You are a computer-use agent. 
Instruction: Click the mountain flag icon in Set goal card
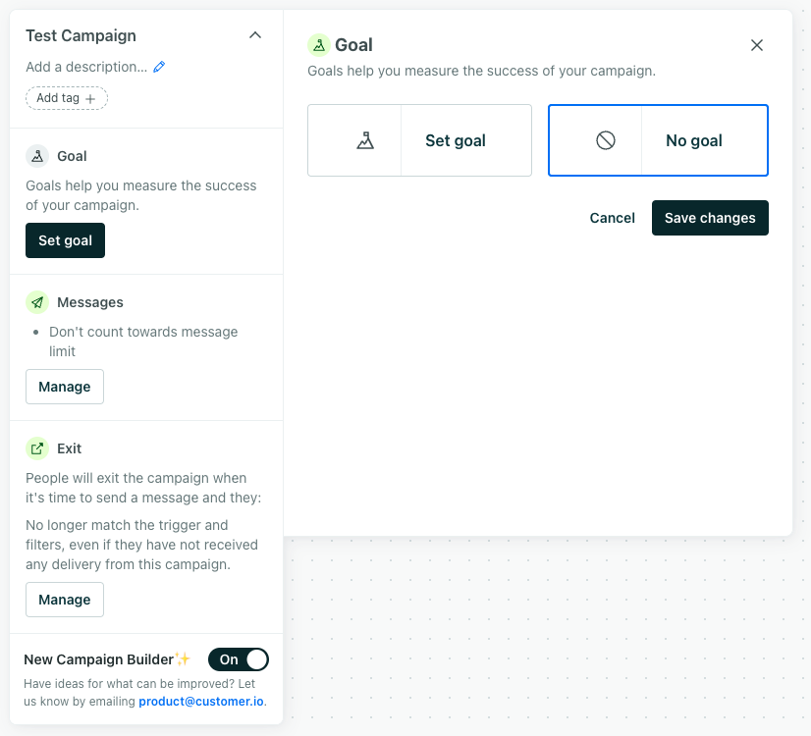365,140
